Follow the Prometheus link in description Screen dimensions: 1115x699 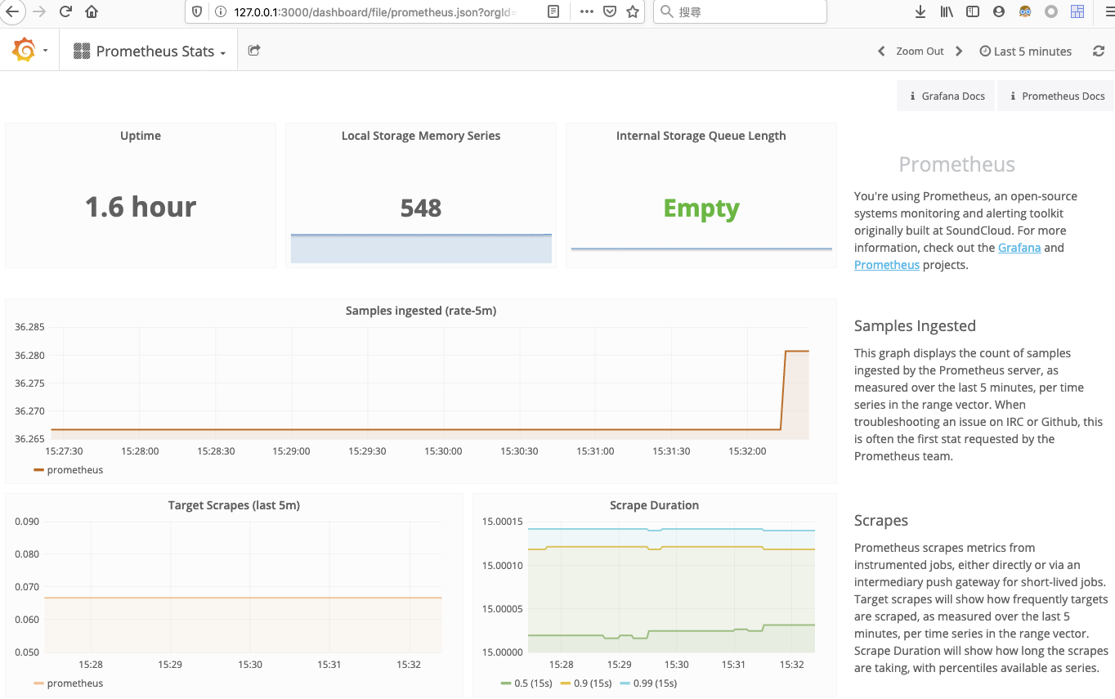(887, 265)
